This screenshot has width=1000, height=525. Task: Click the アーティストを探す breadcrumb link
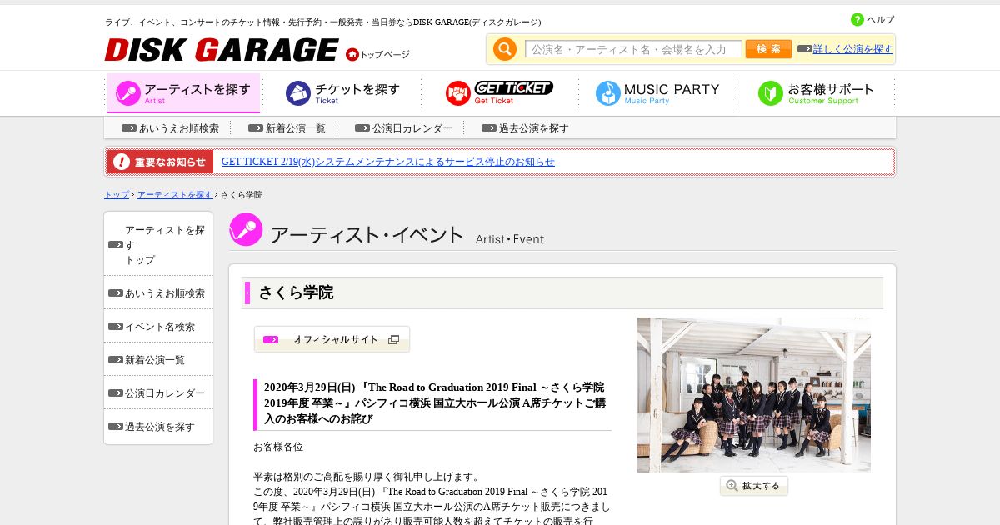[175, 194]
